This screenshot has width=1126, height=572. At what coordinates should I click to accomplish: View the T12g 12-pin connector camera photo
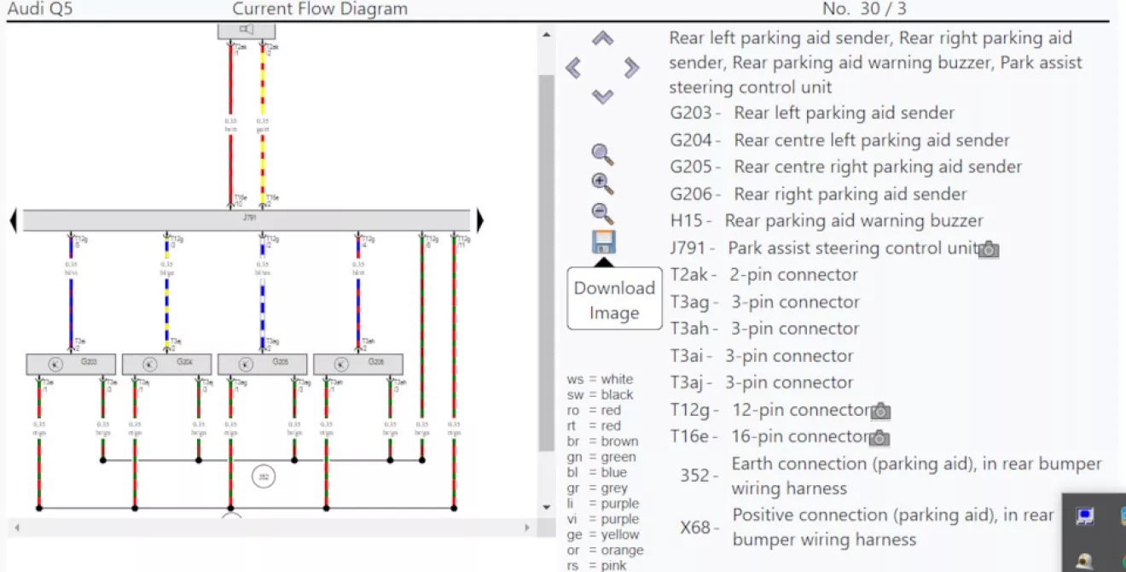(x=880, y=411)
